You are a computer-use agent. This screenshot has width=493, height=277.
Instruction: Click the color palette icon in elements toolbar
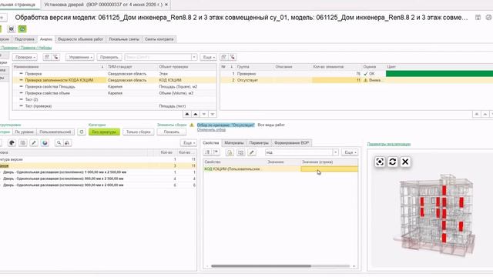[12, 143]
